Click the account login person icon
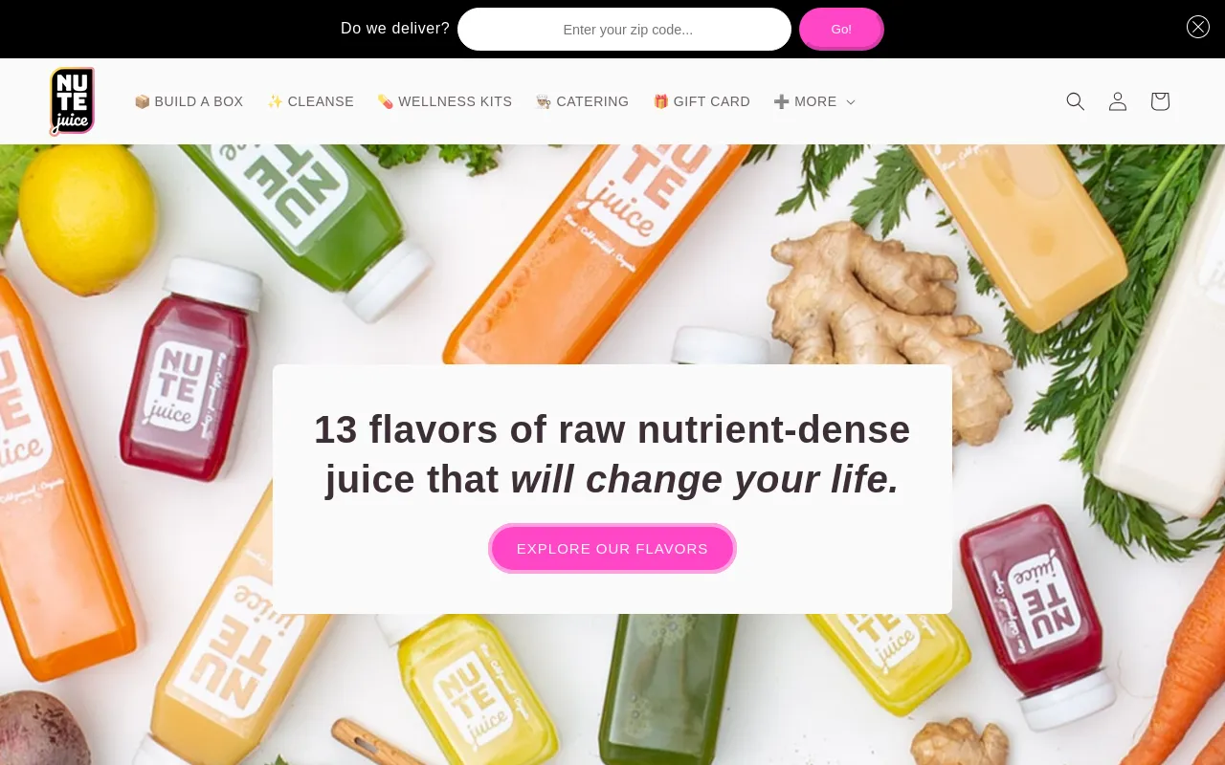This screenshot has width=1225, height=765. [x=1118, y=101]
